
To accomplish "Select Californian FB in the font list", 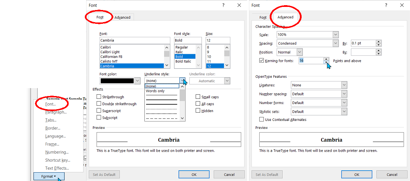I will click(132, 57).
